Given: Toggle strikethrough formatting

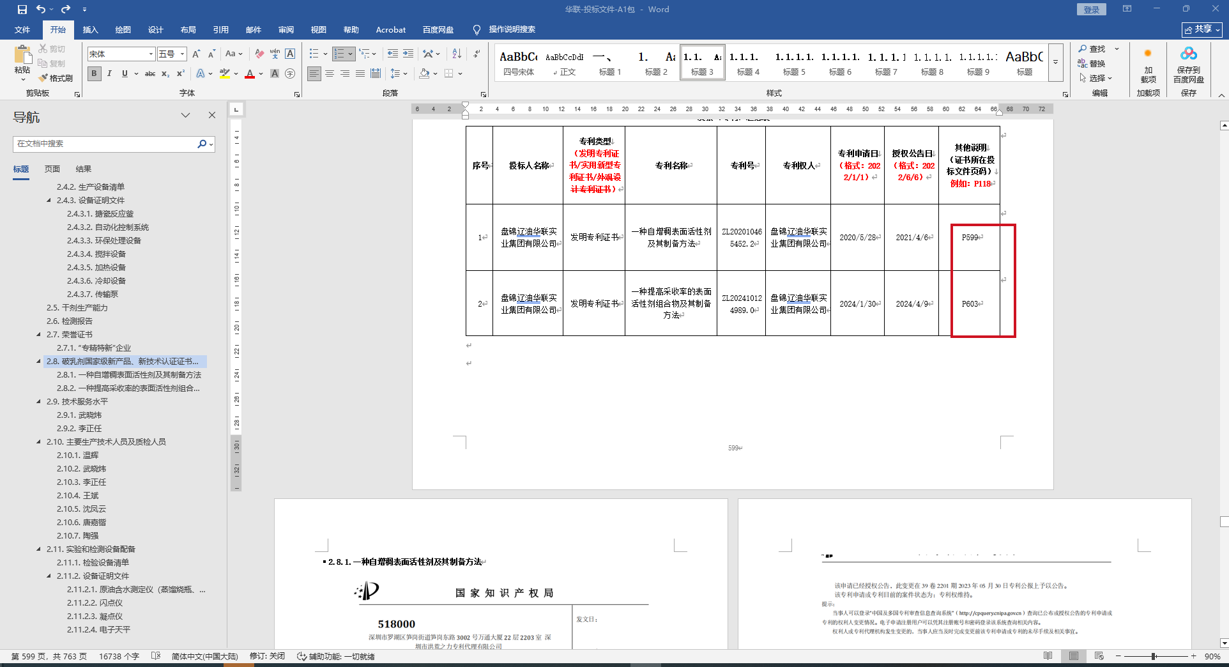Looking at the screenshot, I should click(150, 74).
